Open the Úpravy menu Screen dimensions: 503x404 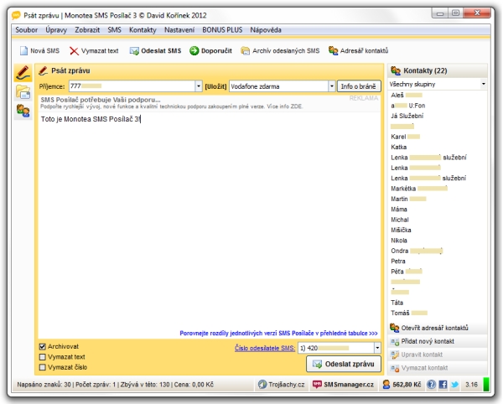pyautogui.click(x=56, y=30)
